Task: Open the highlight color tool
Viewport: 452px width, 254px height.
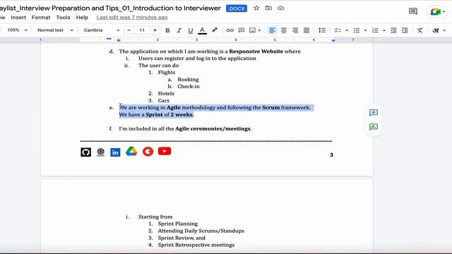Action: [215, 30]
